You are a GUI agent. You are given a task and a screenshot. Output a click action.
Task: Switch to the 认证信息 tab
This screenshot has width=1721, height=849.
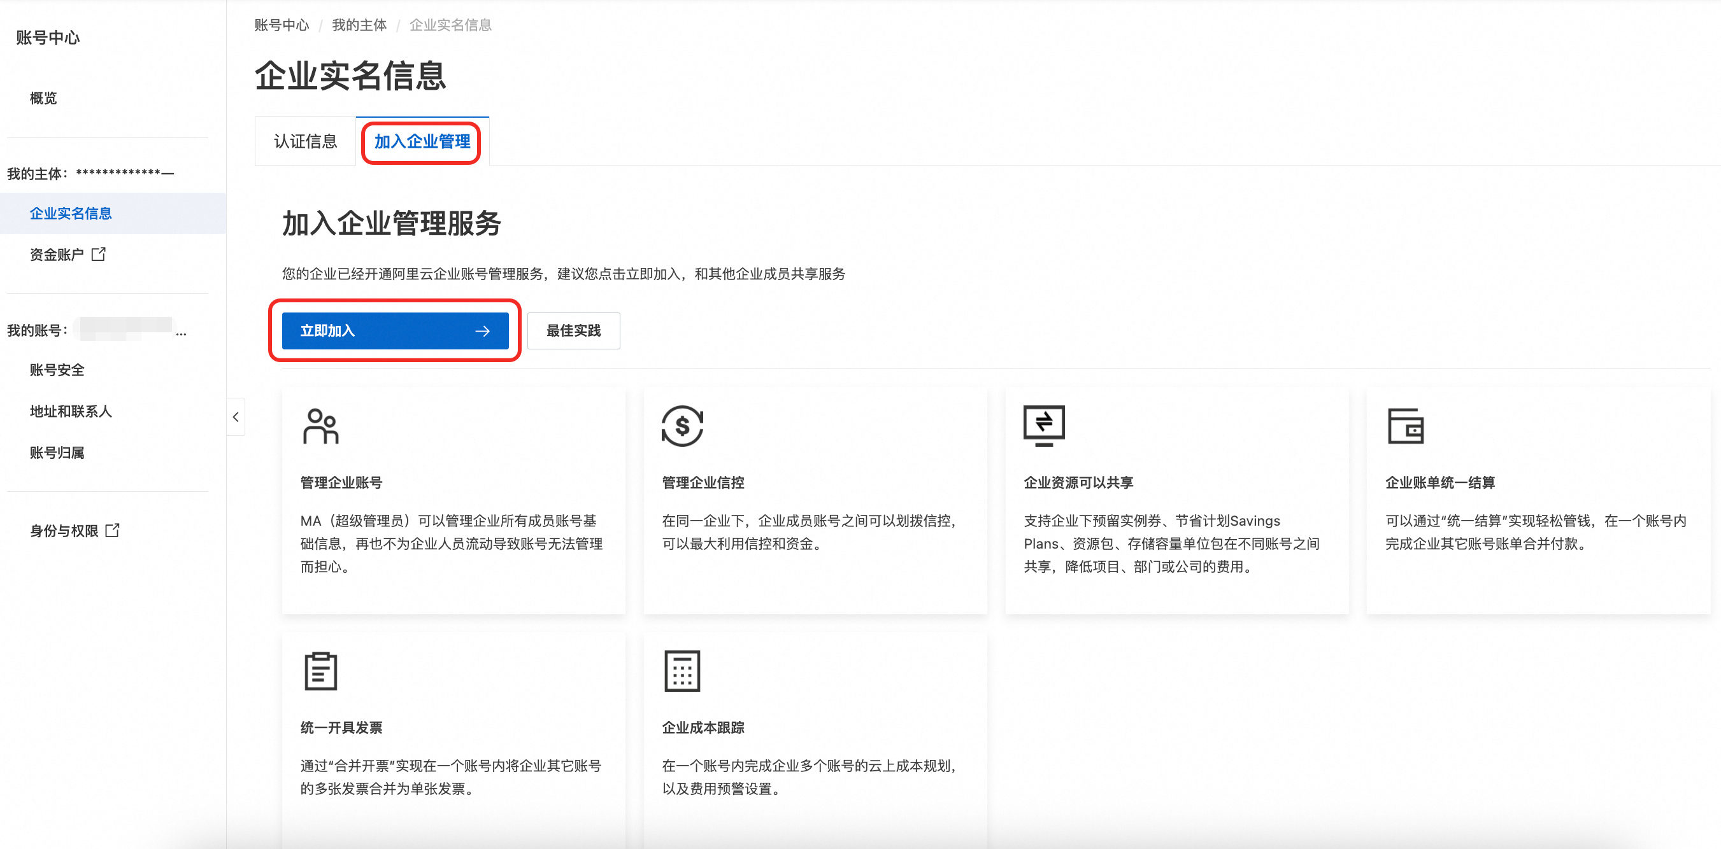click(x=305, y=141)
